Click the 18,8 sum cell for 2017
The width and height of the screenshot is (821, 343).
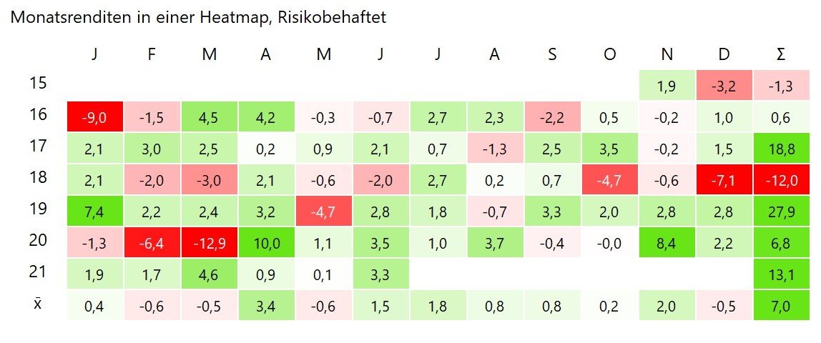point(780,148)
